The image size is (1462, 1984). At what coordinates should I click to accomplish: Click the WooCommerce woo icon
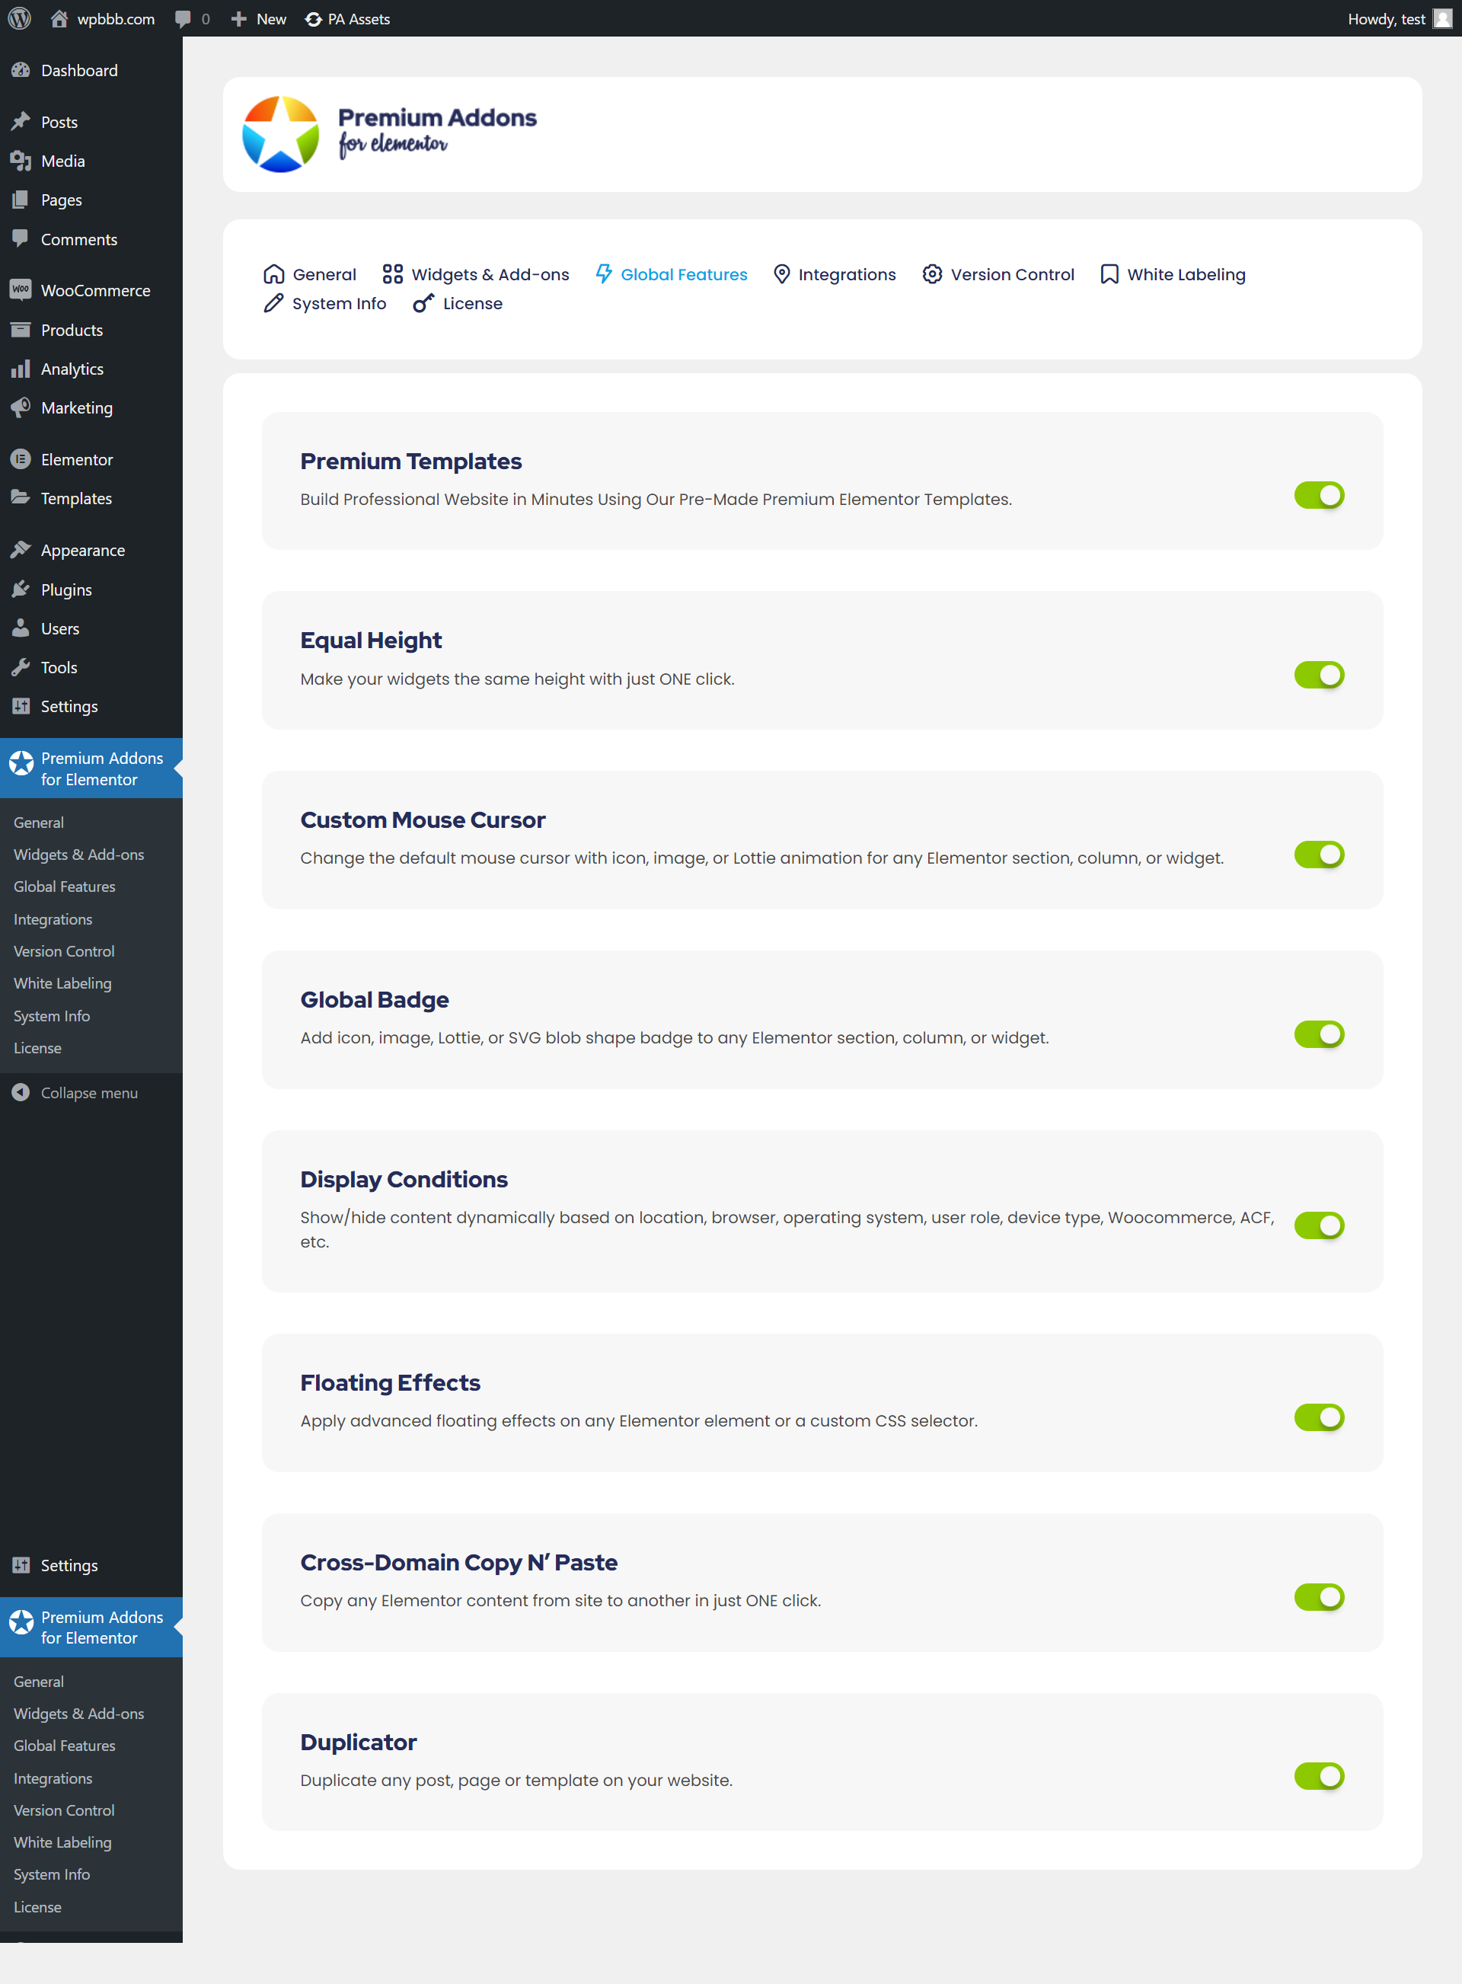tap(21, 290)
